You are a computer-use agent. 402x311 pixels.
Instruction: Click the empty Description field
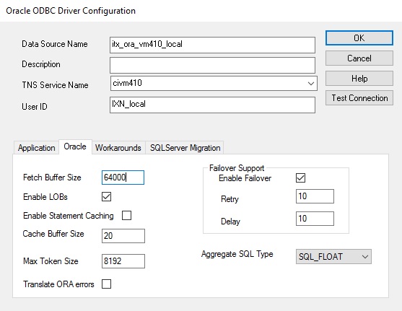click(212, 65)
